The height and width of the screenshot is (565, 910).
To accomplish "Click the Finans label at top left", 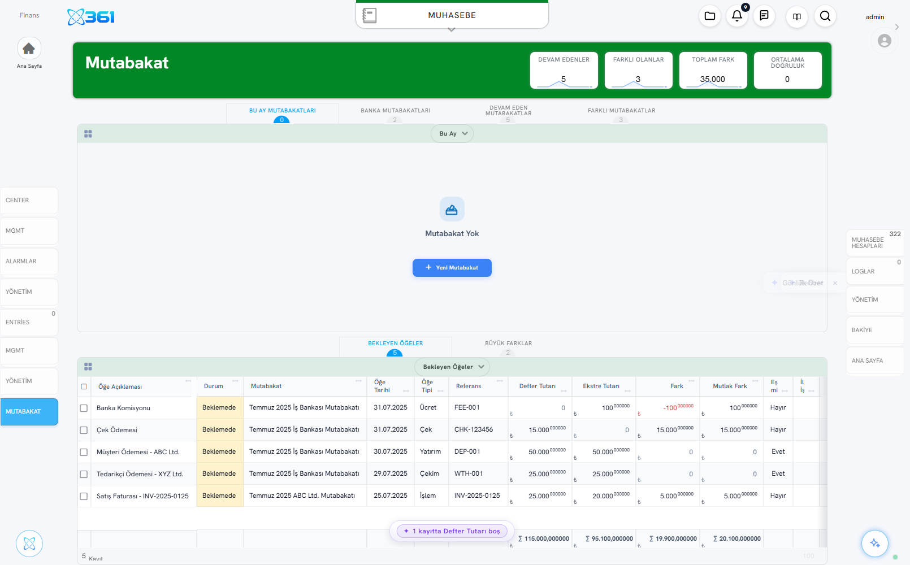I will pyautogui.click(x=29, y=15).
